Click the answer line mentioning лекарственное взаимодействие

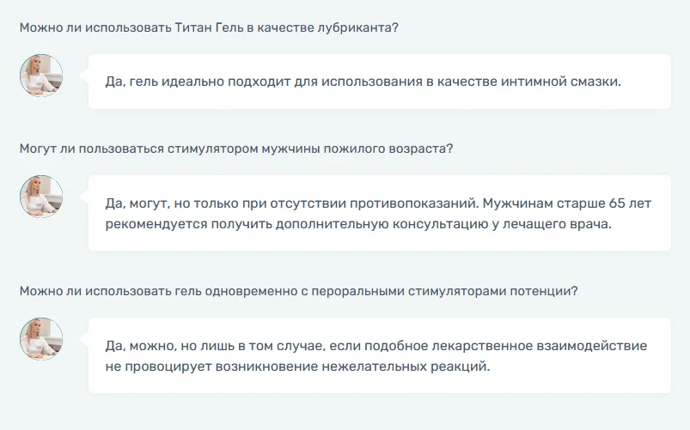click(376, 346)
